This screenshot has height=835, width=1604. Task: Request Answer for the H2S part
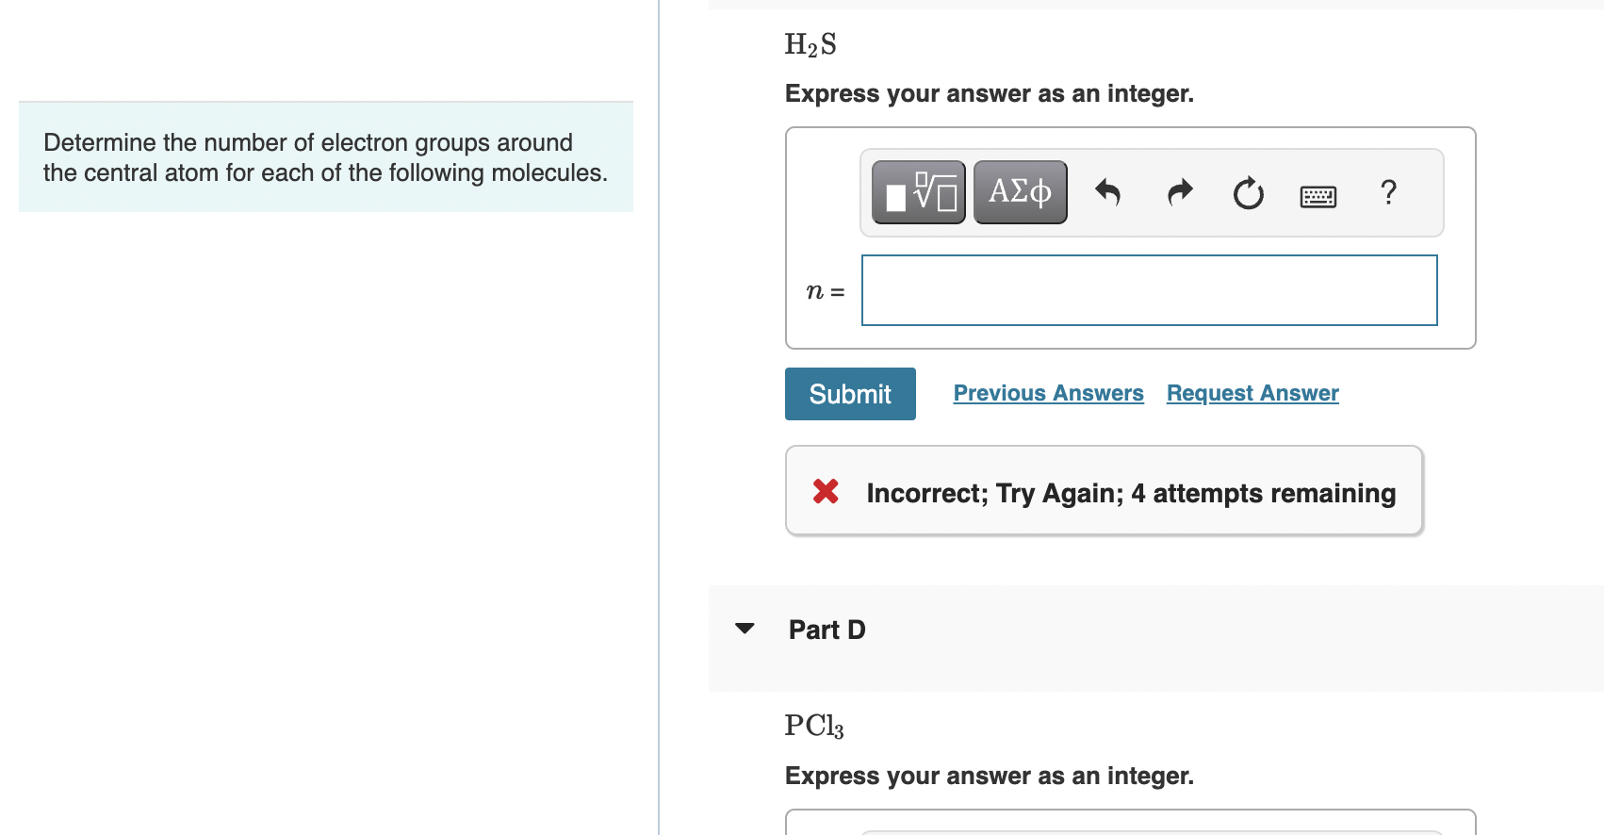tap(1252, 393)
